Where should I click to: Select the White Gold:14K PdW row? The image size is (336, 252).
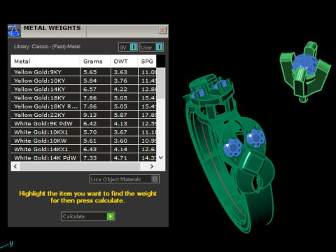coord(83,157)
